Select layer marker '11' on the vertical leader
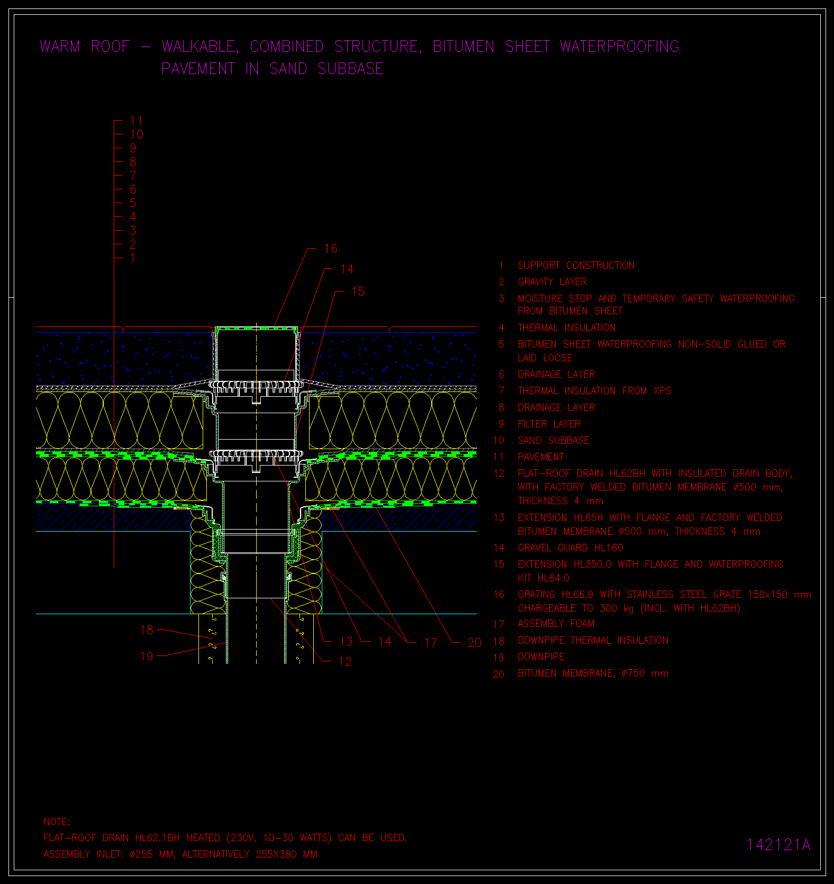 tap(136, 121)
